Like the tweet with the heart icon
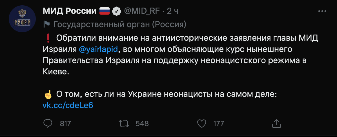Image resolution: width=337 pixels, height=137 pixels. [x=201, y=123]
